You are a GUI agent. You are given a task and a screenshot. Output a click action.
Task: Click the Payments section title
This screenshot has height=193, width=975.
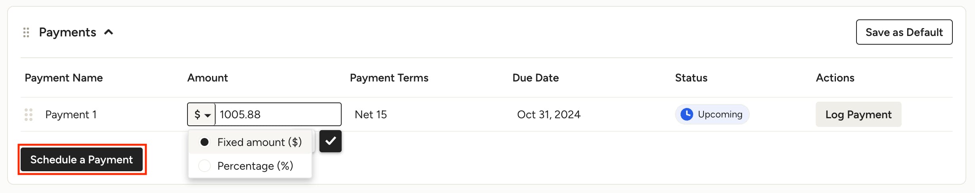point(67,32)
